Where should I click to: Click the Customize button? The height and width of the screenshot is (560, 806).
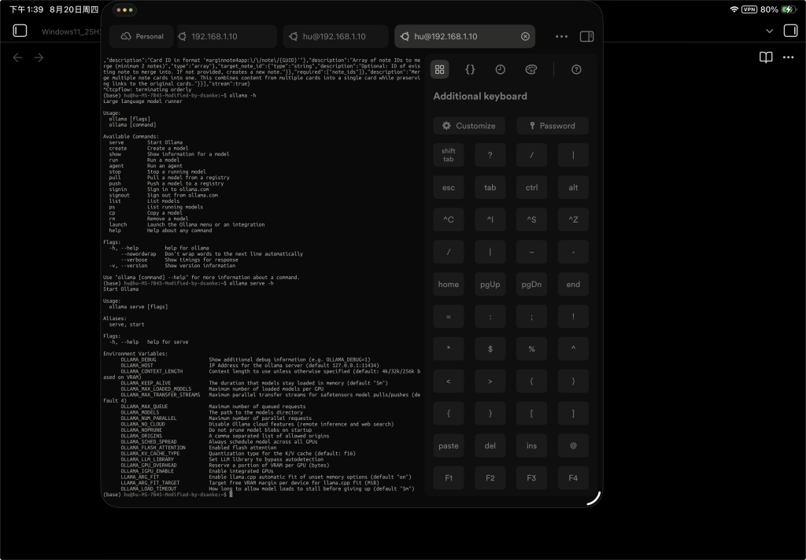click(x=469, y=126)
